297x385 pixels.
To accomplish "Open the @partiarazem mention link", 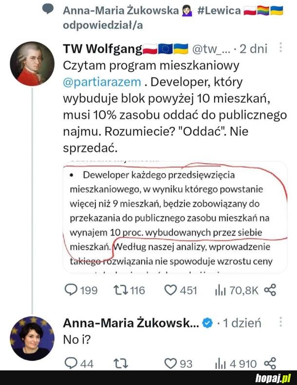I will [102, 81].
